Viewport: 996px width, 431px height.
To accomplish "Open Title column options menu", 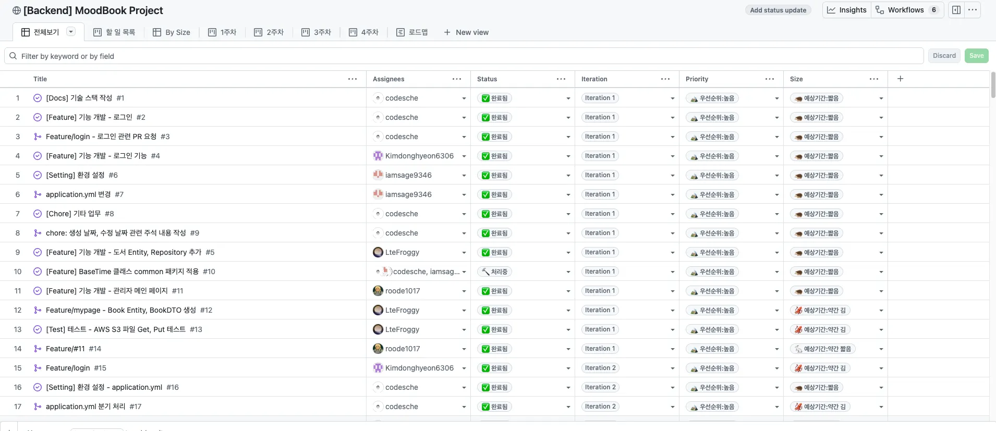I will pos(353,79).
